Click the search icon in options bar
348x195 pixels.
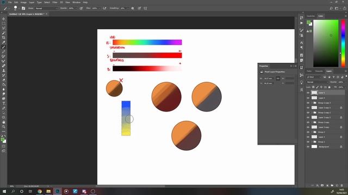coord(331,8)
